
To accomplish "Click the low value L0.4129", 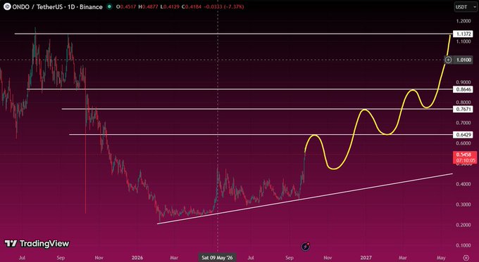I will click(x=170, y=6).
